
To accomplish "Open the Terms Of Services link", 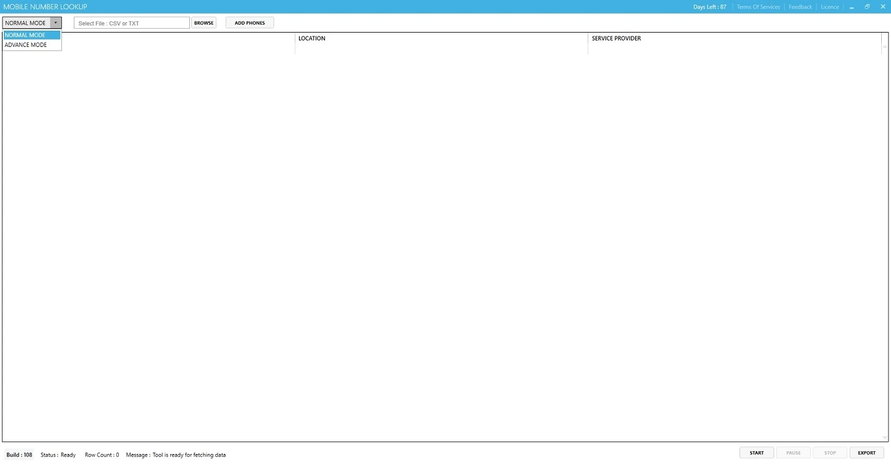I will point(758,7).
